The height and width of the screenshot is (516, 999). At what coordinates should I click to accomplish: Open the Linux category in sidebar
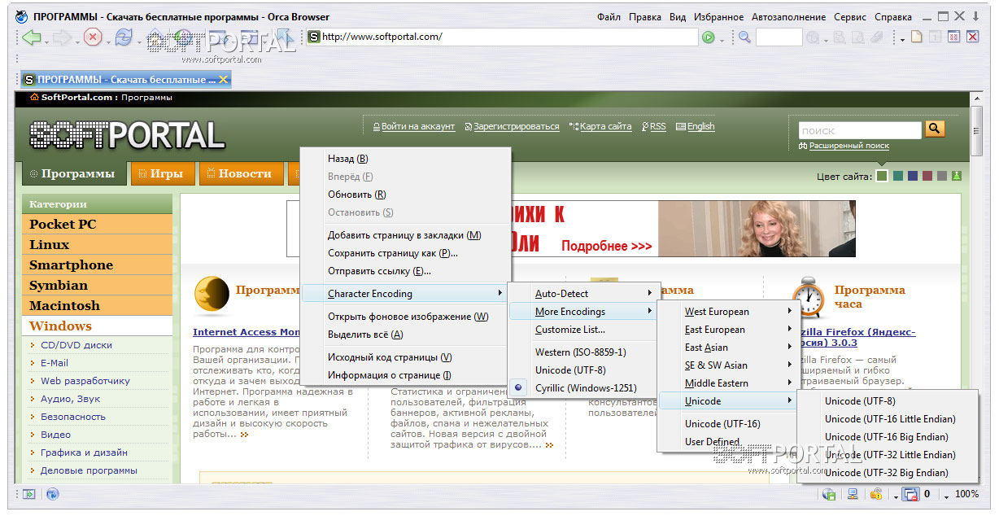point(98,244)
